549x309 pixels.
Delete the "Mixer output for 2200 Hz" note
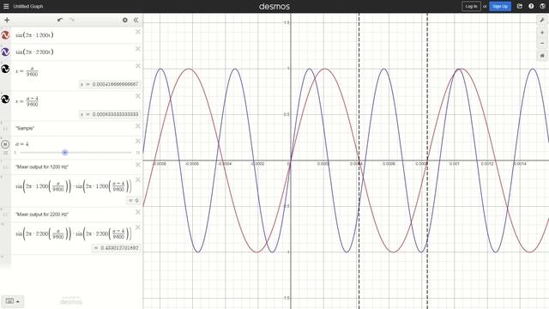click(x=138, y=212)
